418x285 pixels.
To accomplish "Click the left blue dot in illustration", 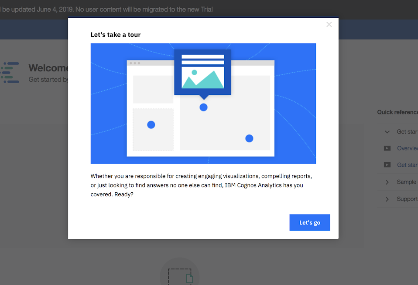I will pos(151,125).
